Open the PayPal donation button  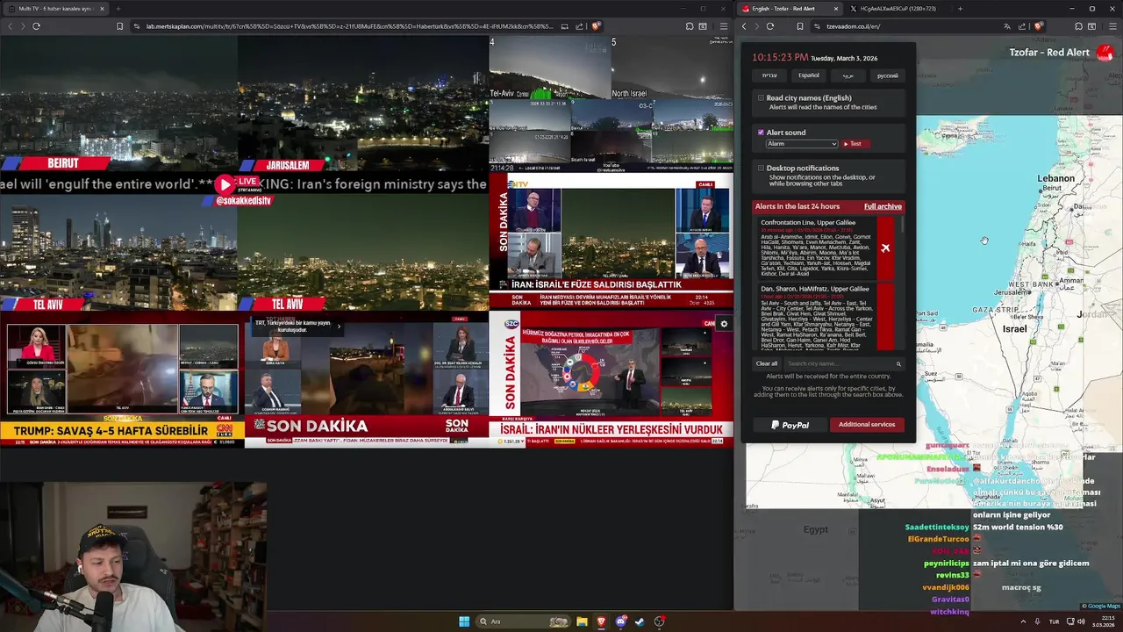[790, 425]
